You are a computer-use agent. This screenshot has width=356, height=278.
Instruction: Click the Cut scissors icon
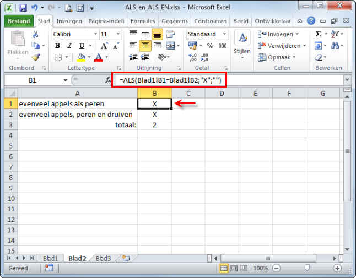35,34
